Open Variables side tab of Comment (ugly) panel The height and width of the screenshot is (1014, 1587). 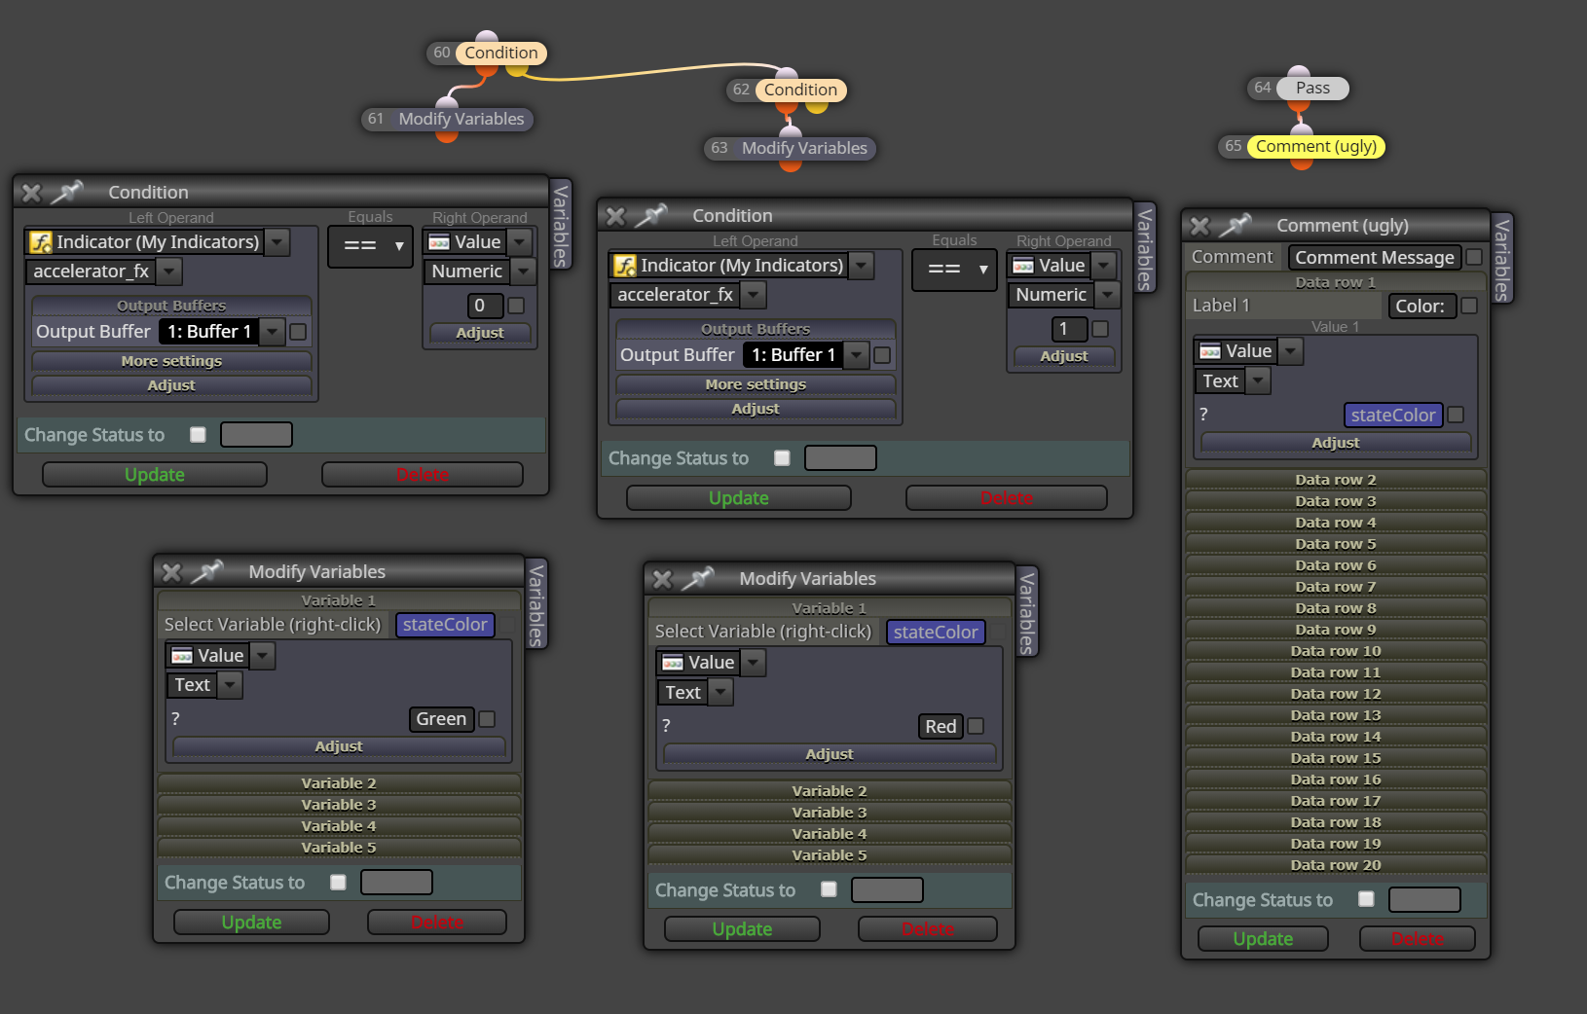click(1502, 259)
